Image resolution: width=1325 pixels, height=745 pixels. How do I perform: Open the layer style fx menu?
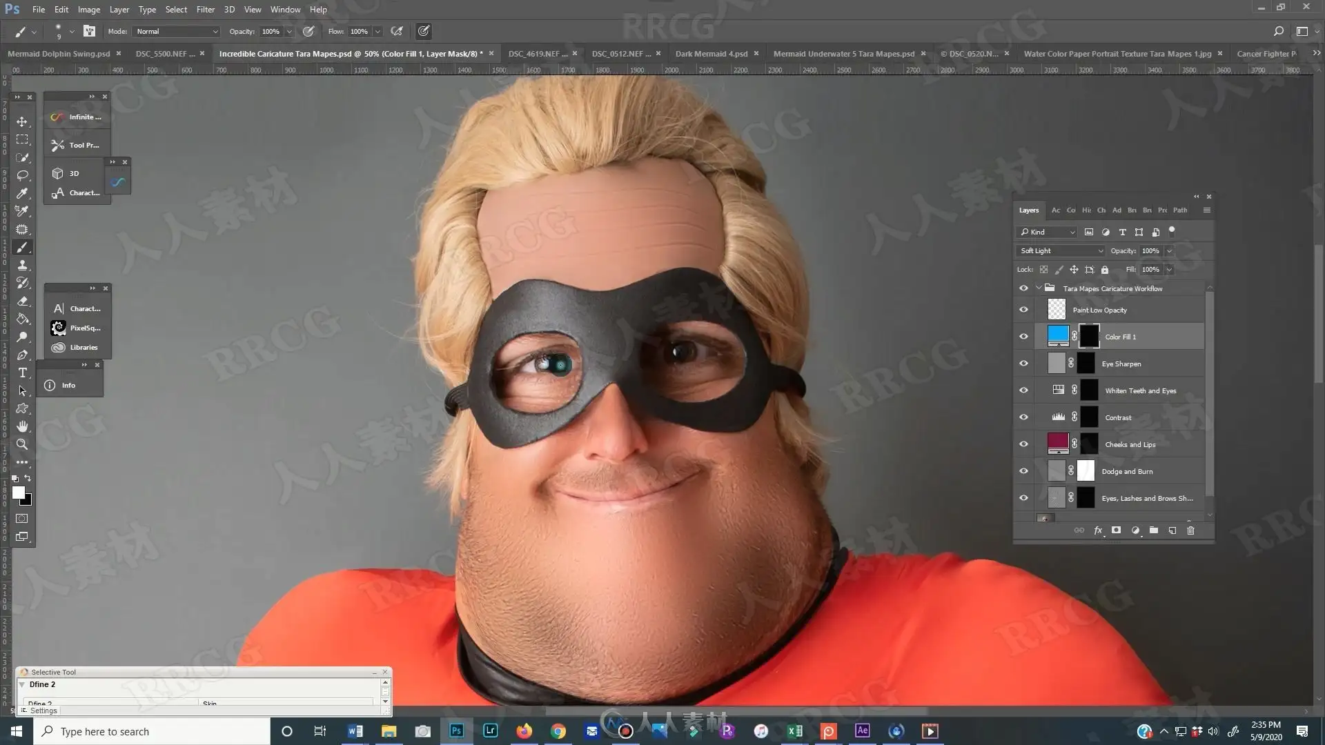pos(1098,530)
